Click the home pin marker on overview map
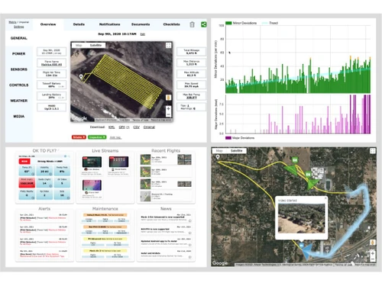Viewport: 382px width, 286px height. click(81, 76)
